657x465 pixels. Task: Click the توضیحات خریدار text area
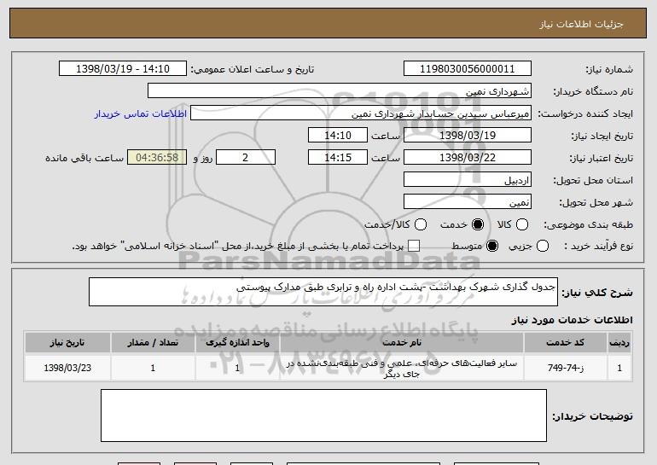323,416
